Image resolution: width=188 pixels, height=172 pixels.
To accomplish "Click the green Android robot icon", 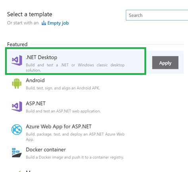I will 17,84.
